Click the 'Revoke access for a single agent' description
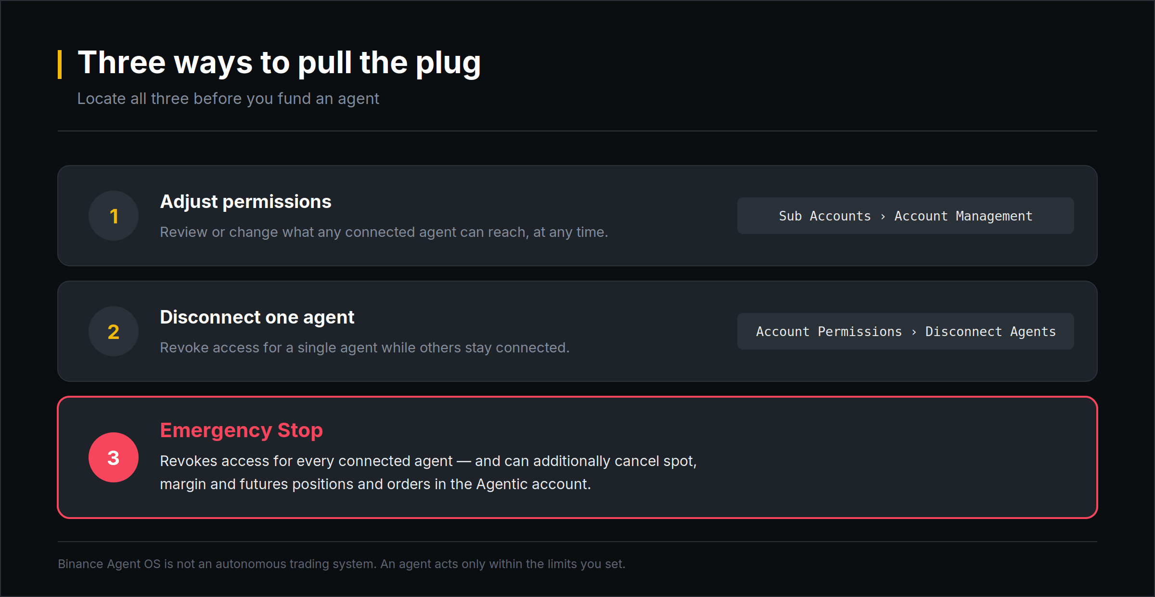Screen dimensions: 1155x597 [x=365, y=348]
